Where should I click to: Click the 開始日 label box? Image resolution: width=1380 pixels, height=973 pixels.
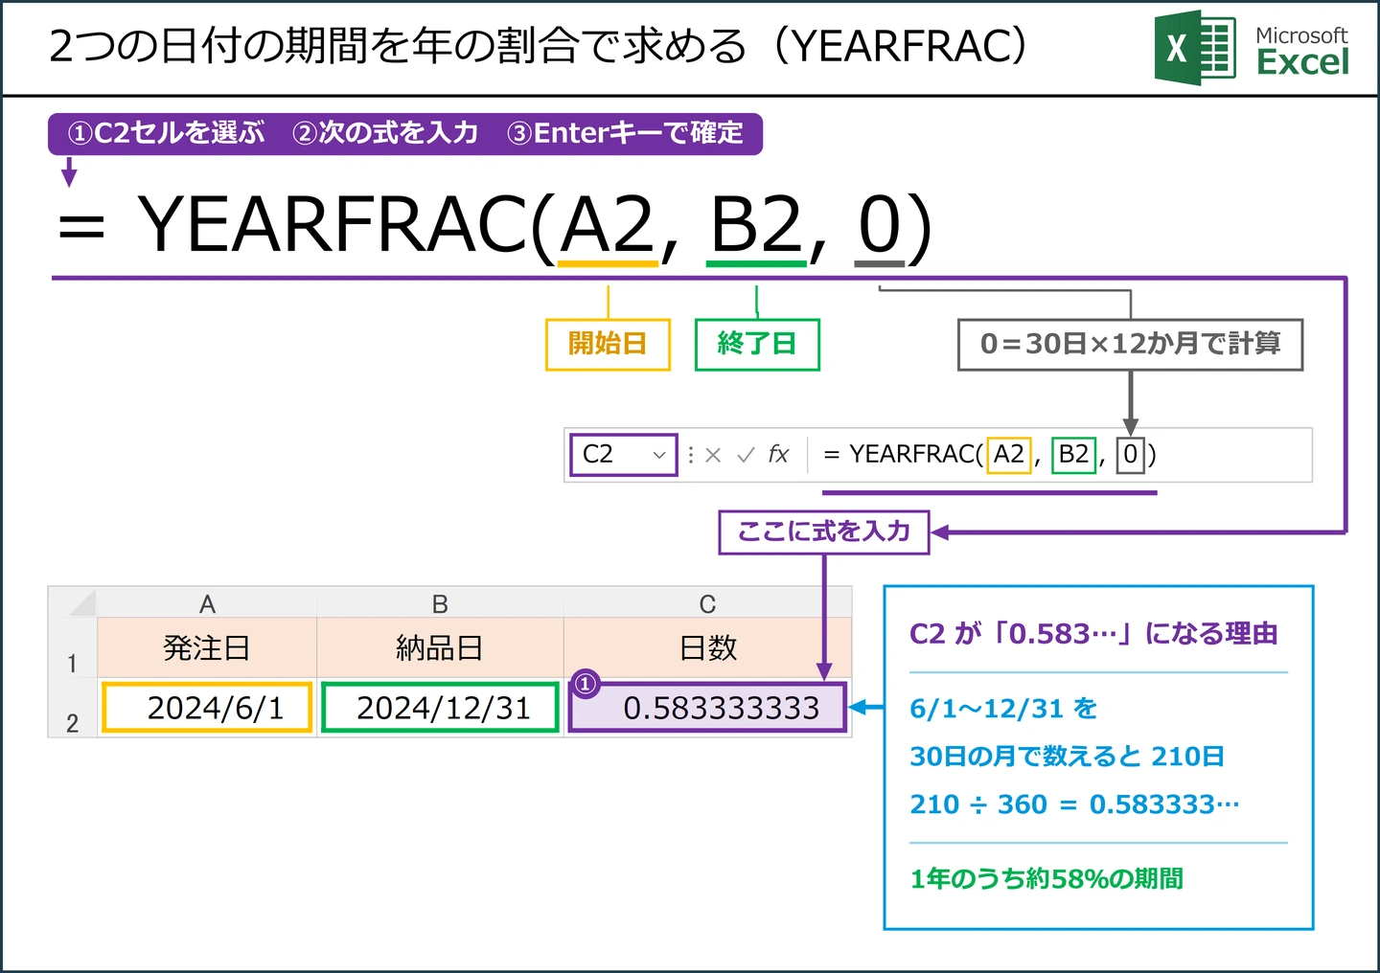608,344
